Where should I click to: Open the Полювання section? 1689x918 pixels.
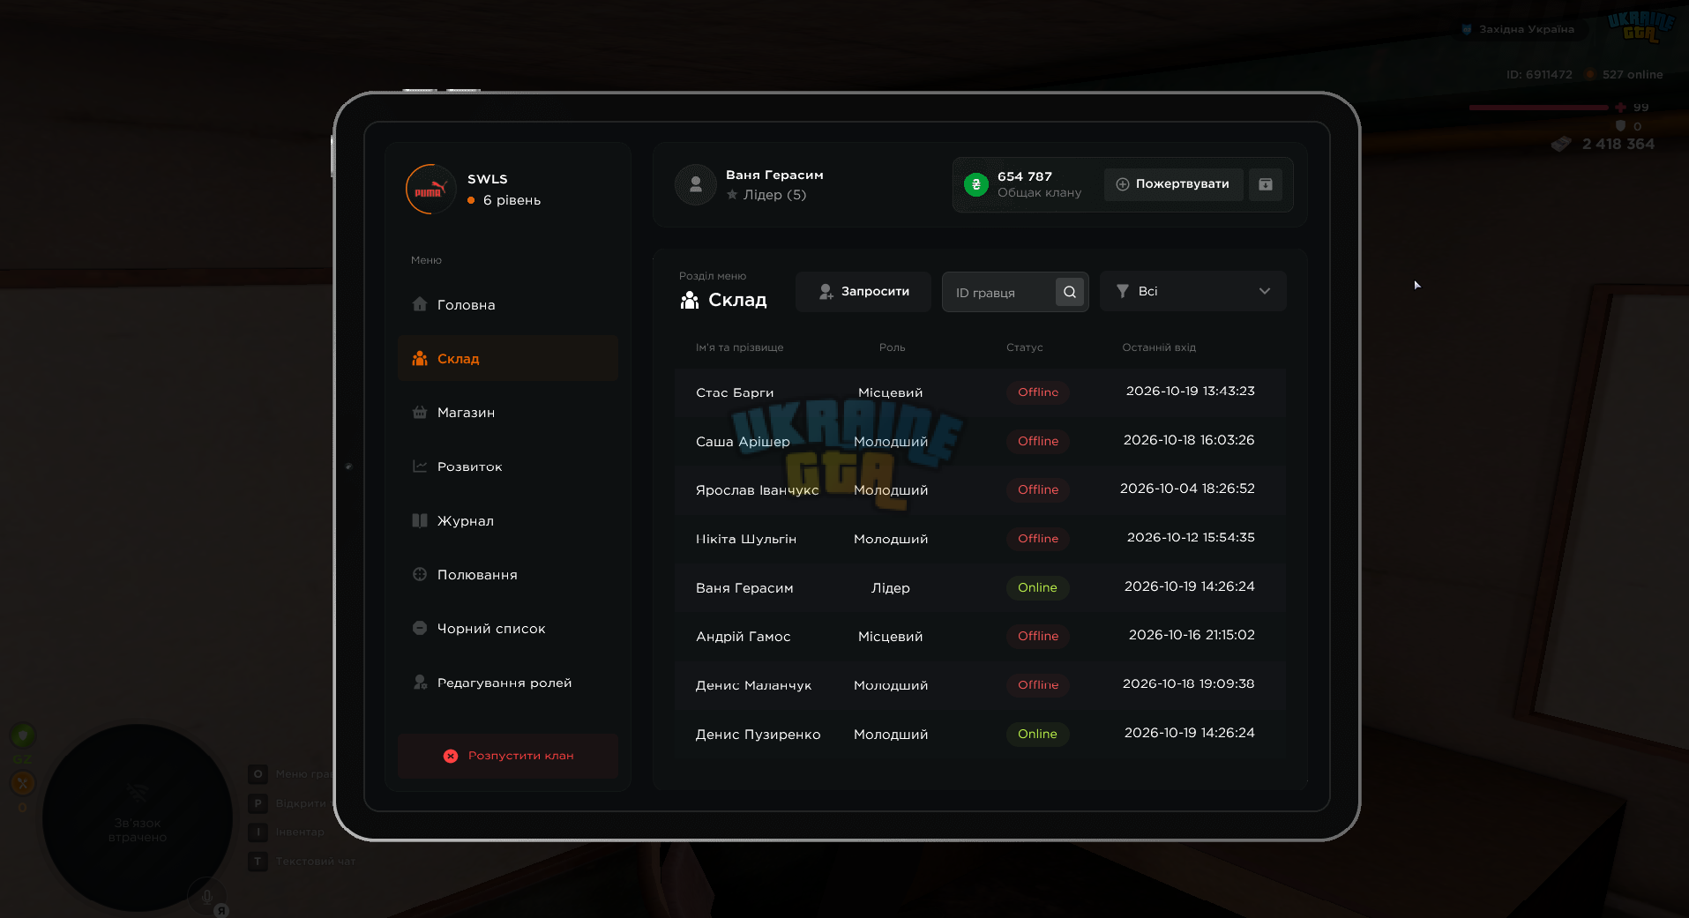[507, 575]
